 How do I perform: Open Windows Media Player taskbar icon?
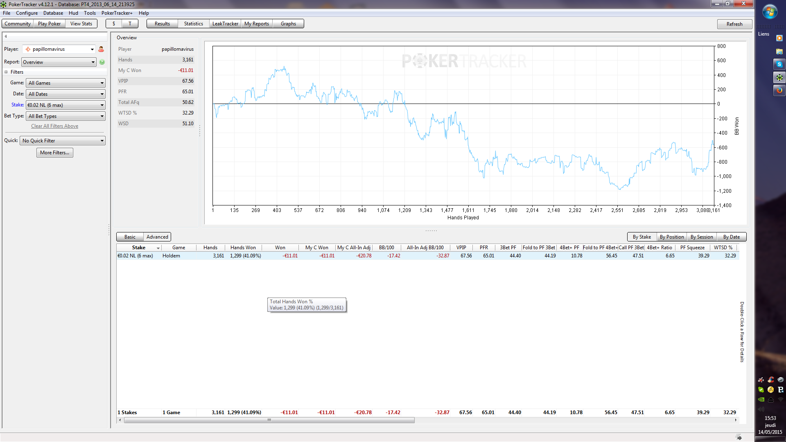click(x=779, y=38)
